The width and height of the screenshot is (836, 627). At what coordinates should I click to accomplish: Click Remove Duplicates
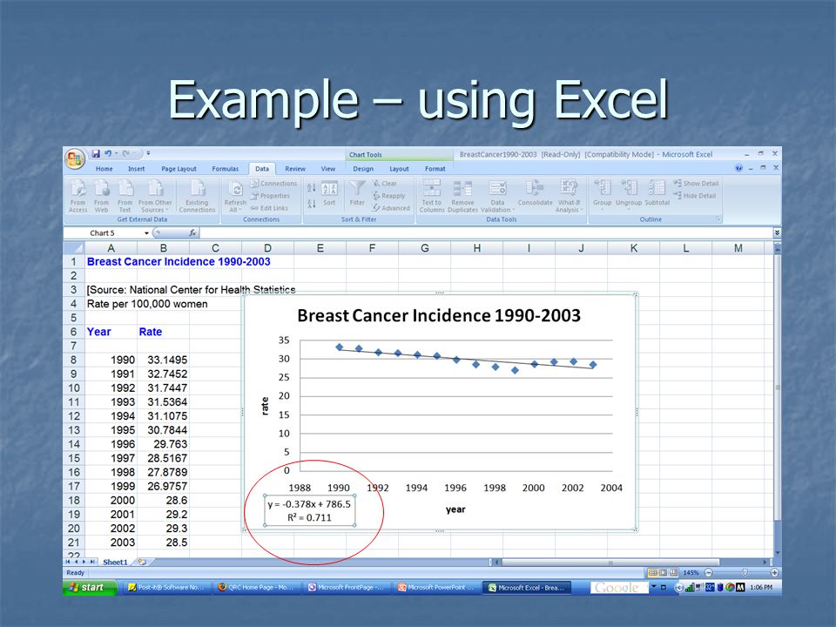pyautogui.click(x=462, y=196)
